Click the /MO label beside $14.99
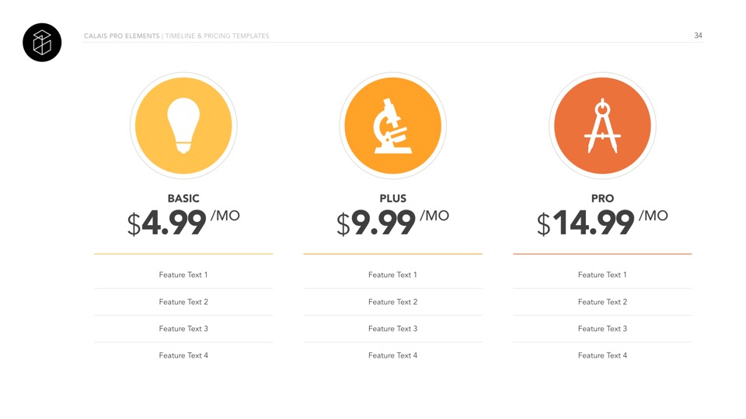 tap(653, 216)
